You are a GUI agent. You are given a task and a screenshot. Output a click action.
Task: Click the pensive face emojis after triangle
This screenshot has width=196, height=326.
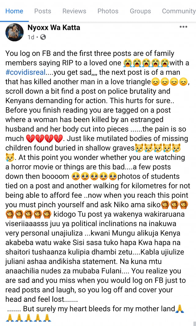[169, 82]
